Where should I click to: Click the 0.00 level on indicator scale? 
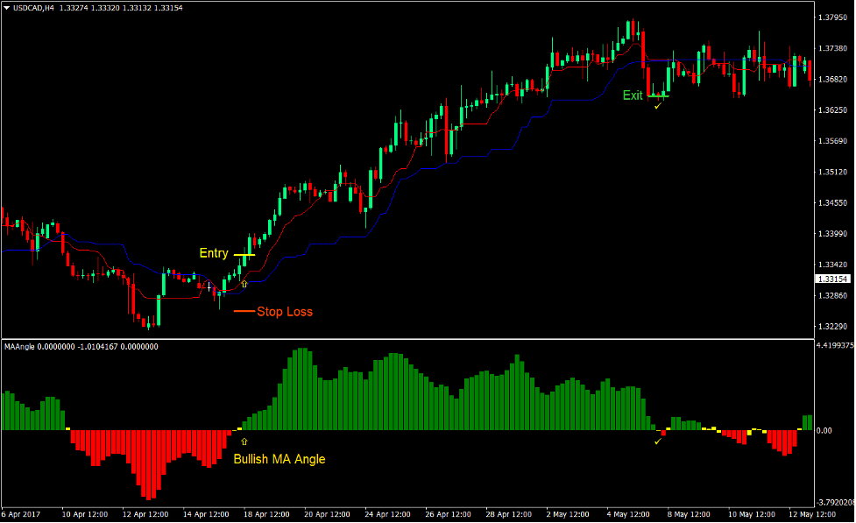click(824, 430)
